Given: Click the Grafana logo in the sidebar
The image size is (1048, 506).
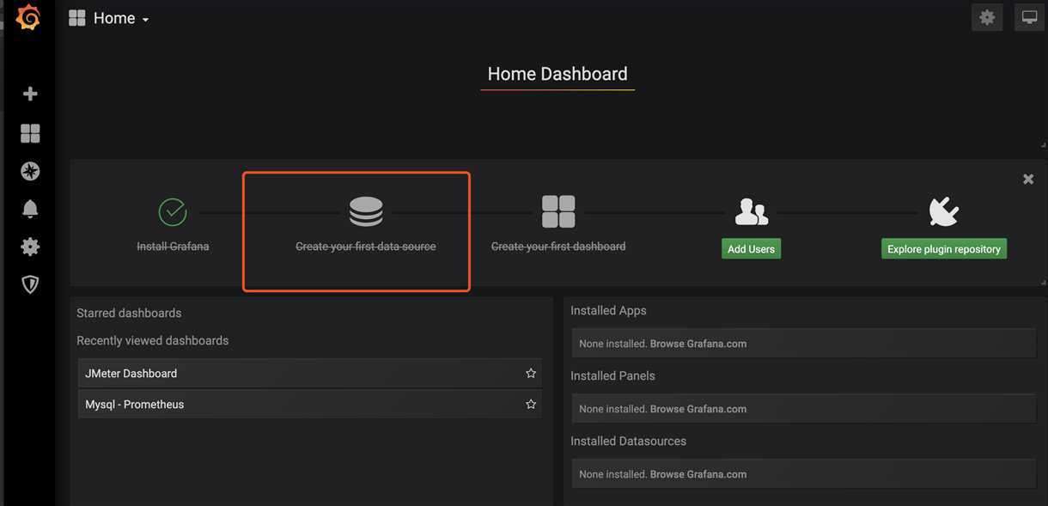Looking at the screenshot, I should pos(28,17).
